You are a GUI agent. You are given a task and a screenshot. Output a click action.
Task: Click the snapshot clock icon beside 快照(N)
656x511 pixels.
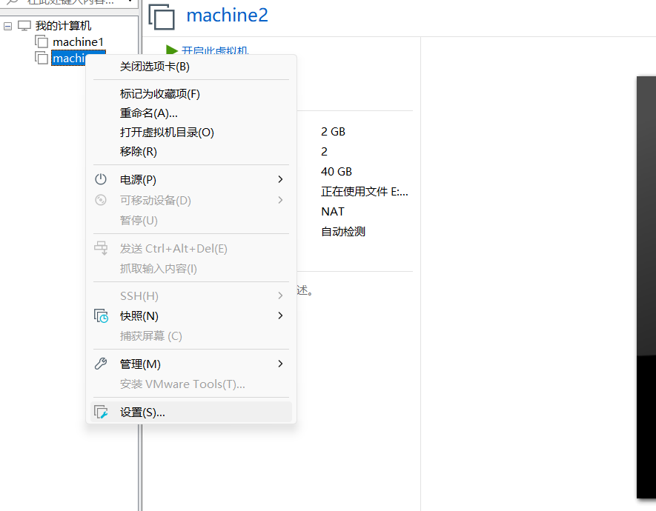[101, 316]
